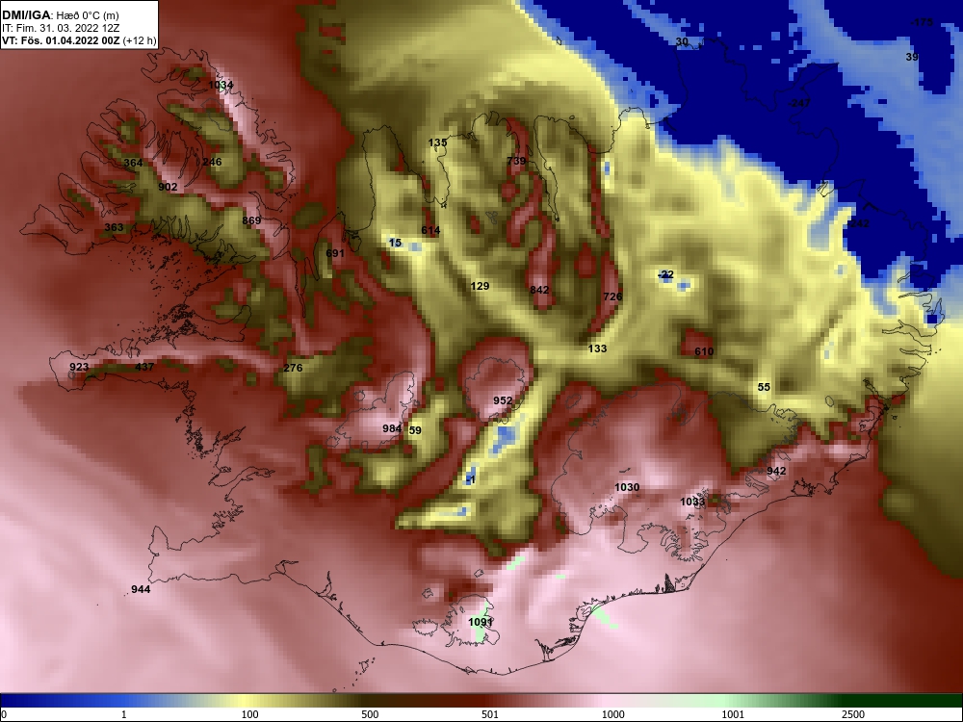Click the -175 value label
The height and width of the screenshot is (722, 963).
(x=922, y=22)
